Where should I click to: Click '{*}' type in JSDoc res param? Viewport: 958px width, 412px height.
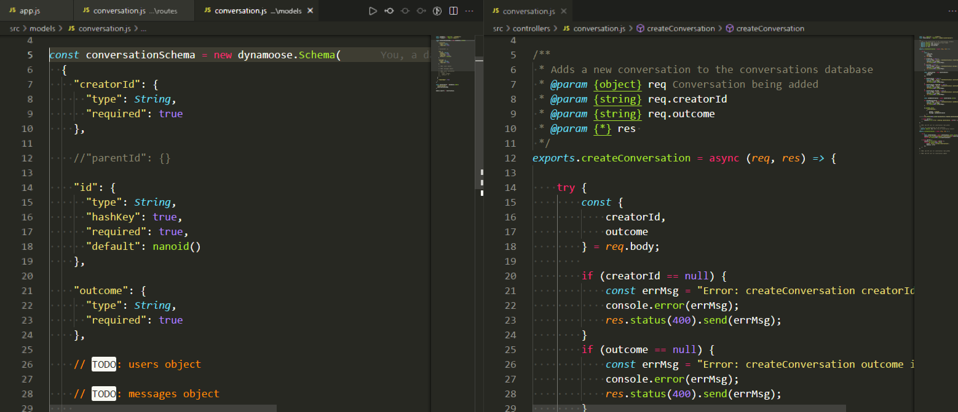[x=602, y=128]
